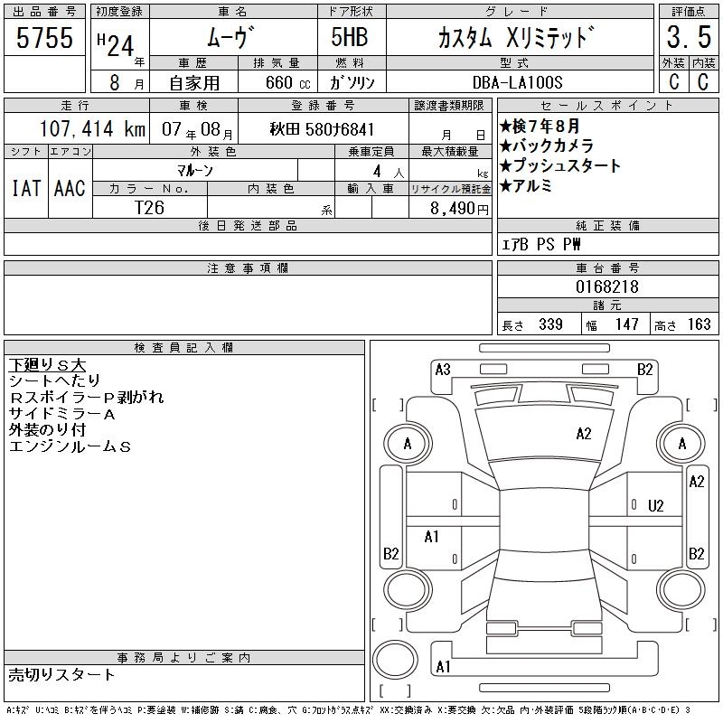Click the office notice 売切りスタート
723x723 pixels.
(x=61, y=675)
